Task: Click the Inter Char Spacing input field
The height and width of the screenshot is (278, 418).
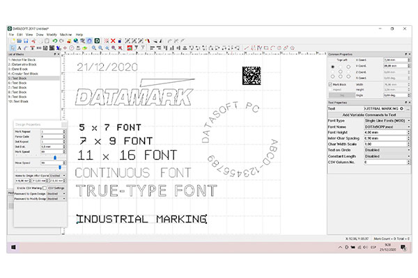Action: (x=386, y=138)
